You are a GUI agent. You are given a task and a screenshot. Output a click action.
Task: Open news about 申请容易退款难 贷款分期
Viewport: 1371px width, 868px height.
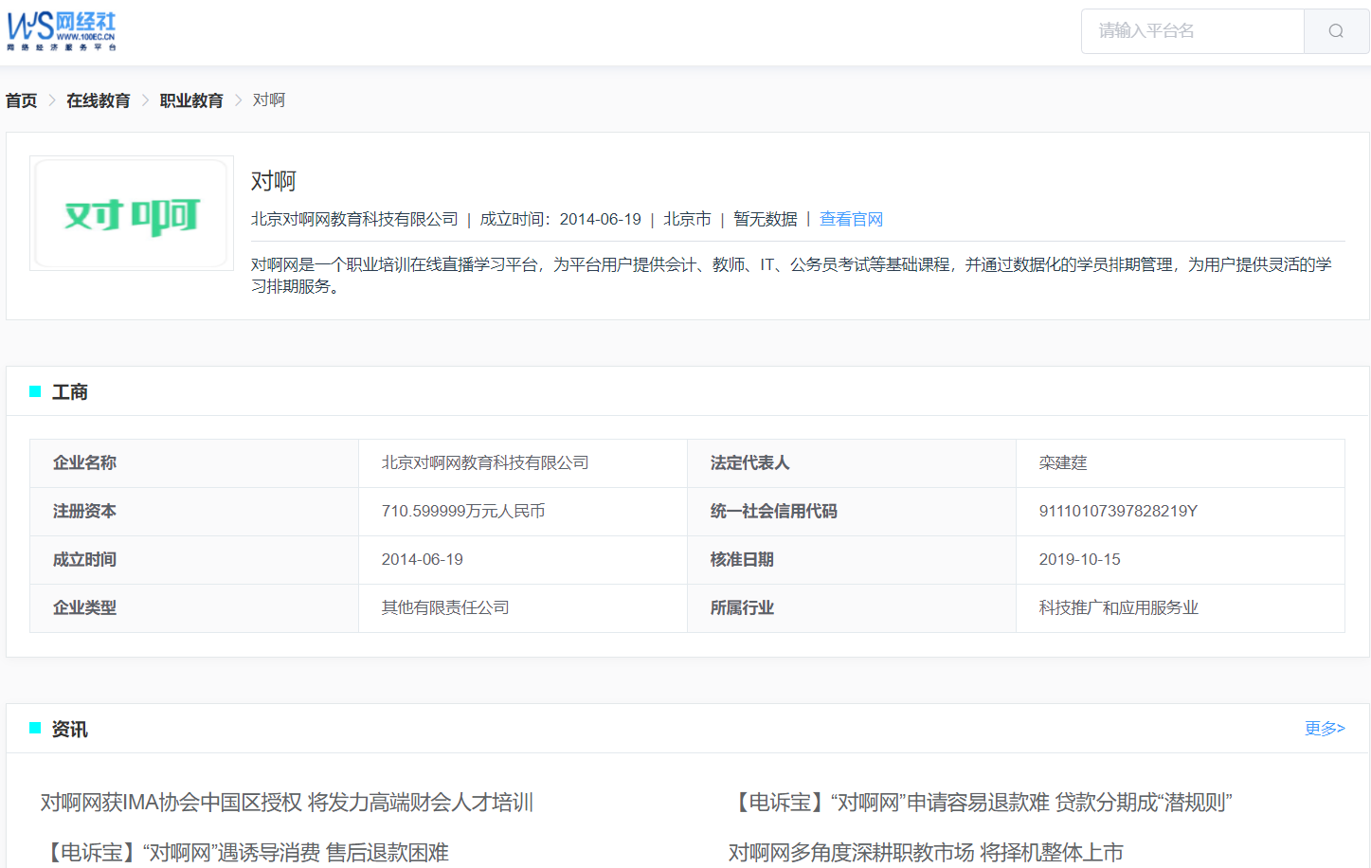[x=981, y=803]
